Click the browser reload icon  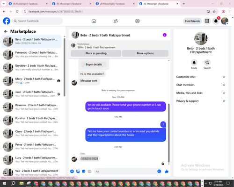[17, 12]
